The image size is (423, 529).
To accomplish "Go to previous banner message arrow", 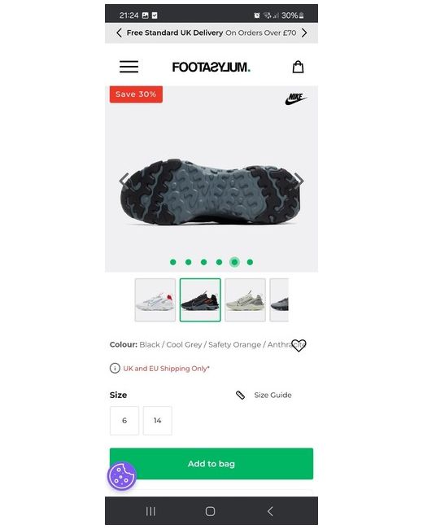I will [119, 33].
